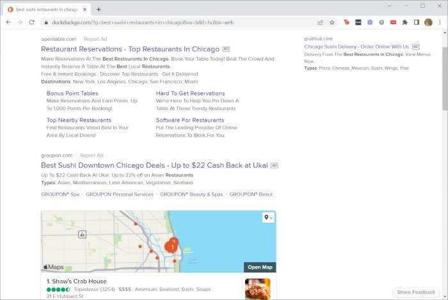Report the groupon.com ad
This screenshot has width=448, height=300.
coord(92,155)
